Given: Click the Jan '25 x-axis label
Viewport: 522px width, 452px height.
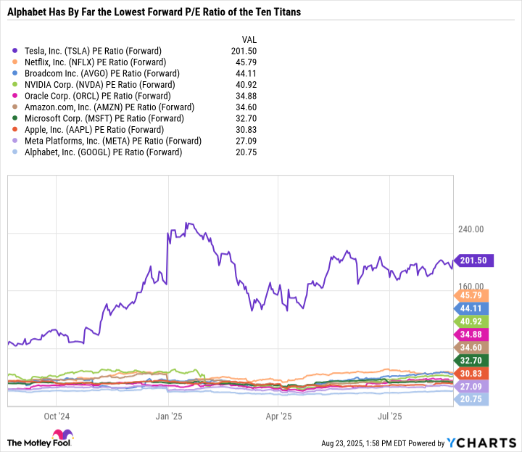Looking at the screenshot, I should (x=168, y=416).
